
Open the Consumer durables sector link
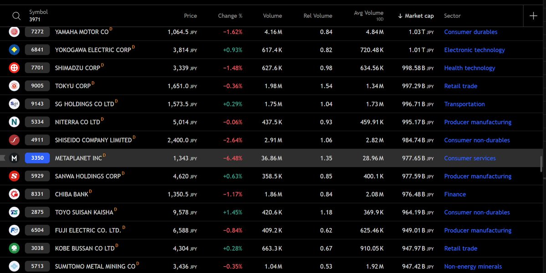point(471,32)
